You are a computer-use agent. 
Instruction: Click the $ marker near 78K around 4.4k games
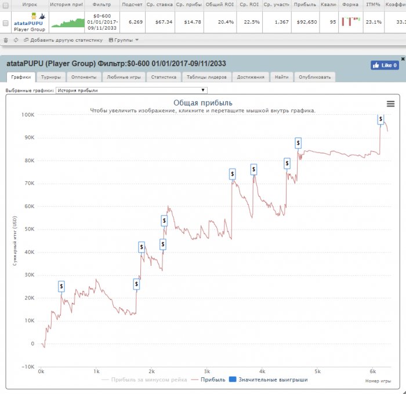[x=287, y=163]
